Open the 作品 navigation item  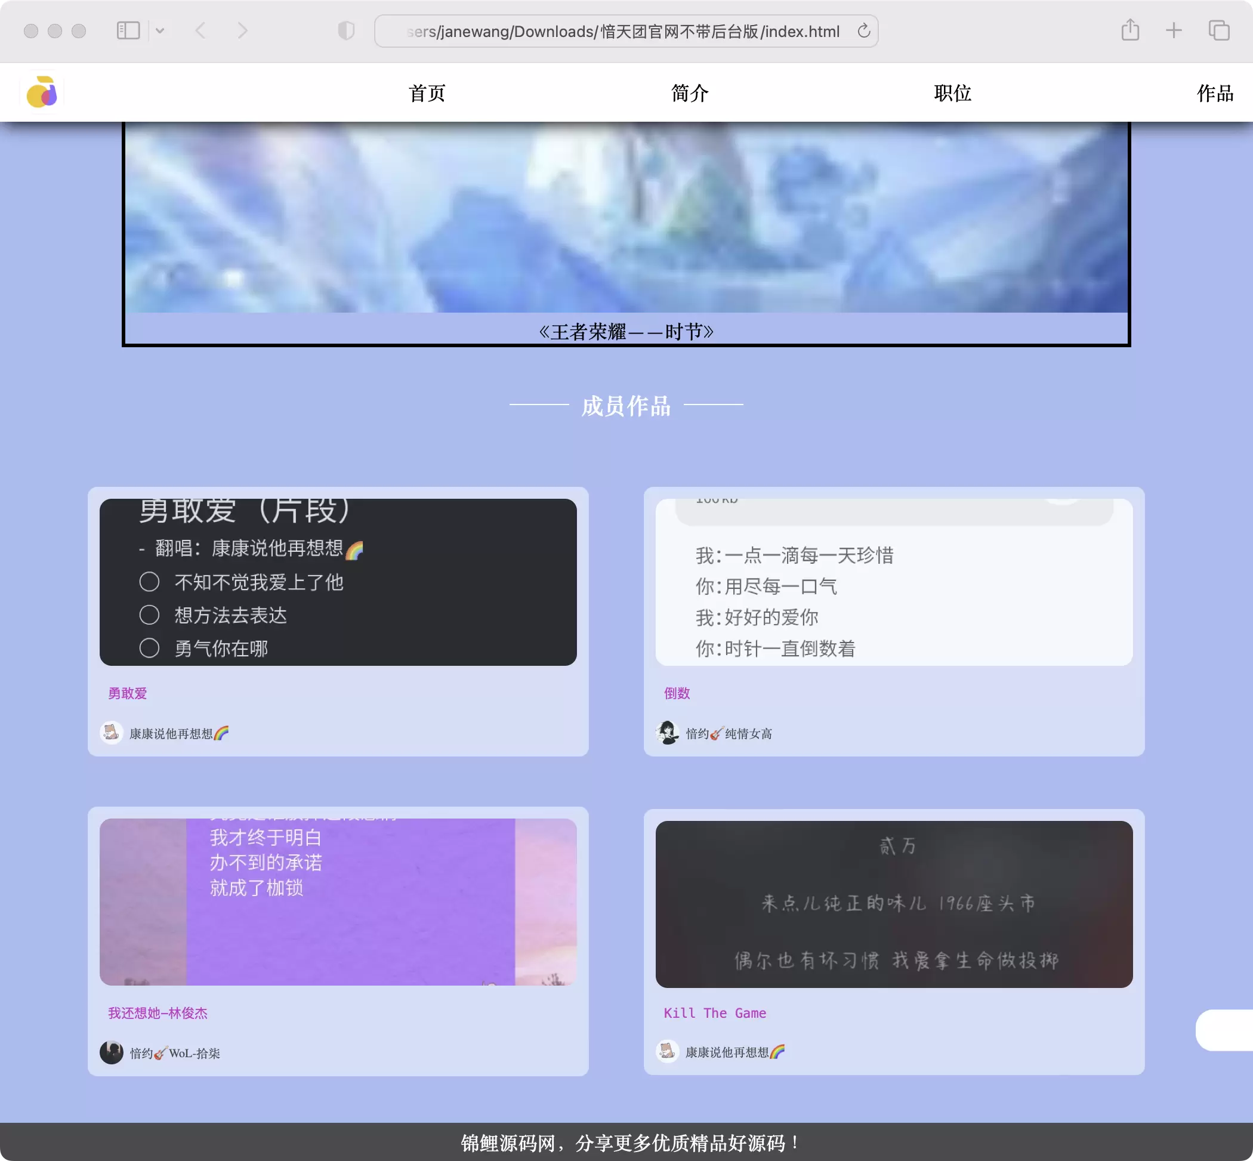pos(1215,93)
